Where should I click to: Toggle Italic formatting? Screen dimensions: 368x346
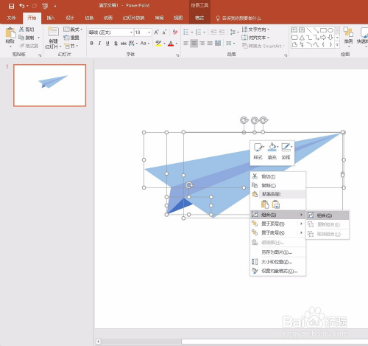click(99, 44)
